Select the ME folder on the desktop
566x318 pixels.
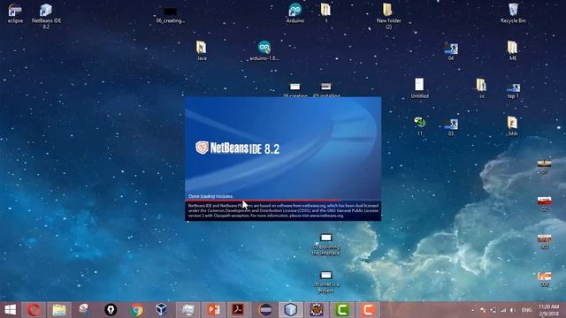click(513, 50)
